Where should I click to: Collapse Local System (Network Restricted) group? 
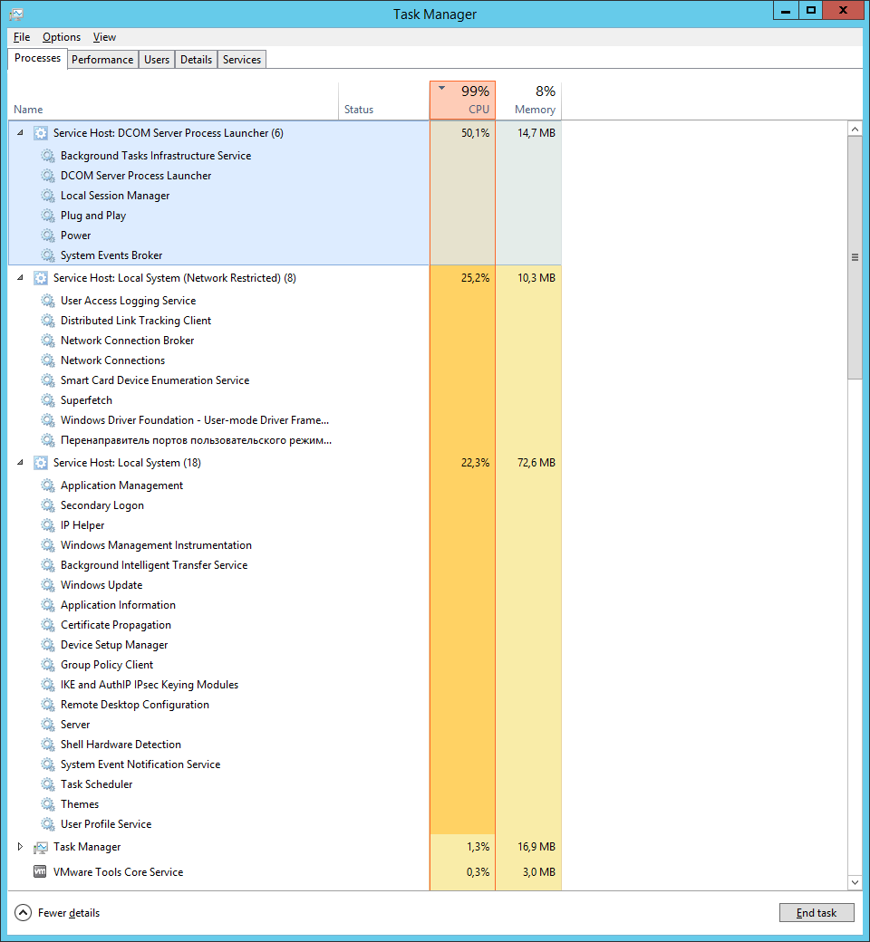point(20,277)
